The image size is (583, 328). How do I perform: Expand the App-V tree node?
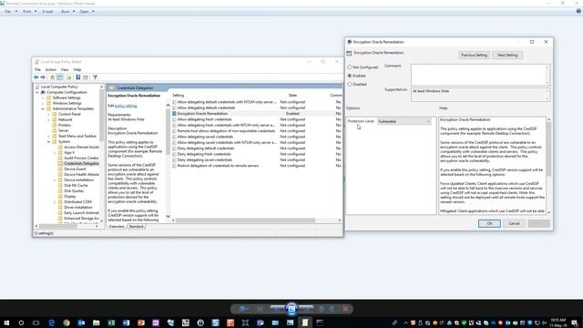tap(55, 153)
